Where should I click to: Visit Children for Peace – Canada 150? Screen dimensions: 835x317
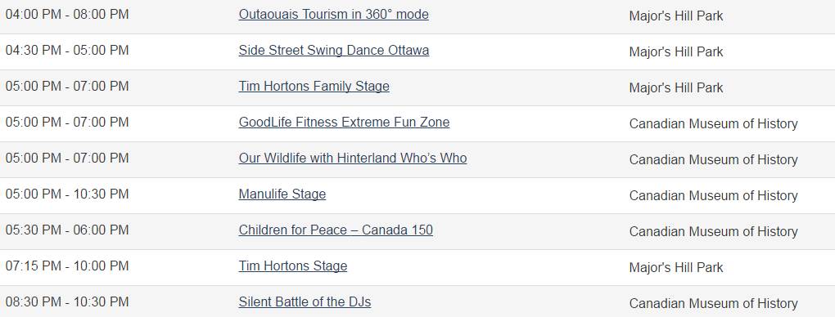pyautogui.click(x=336, y=230)
